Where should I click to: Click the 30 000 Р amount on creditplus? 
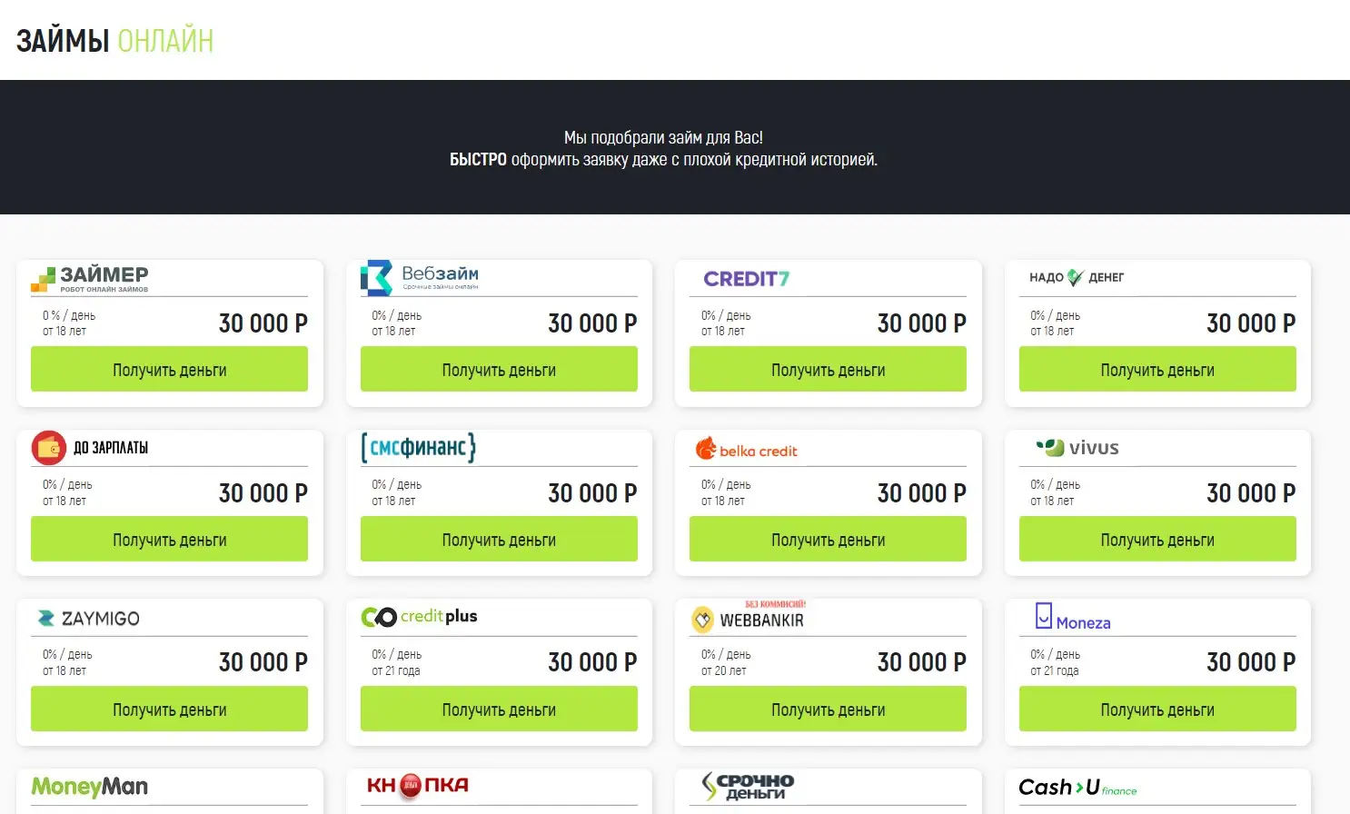coord(592,662)
